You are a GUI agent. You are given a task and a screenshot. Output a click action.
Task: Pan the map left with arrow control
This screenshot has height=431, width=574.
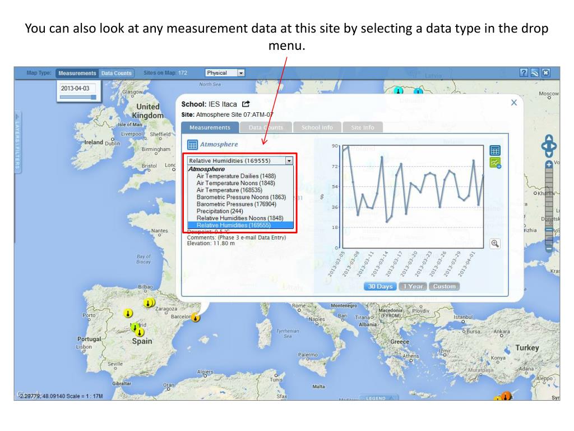coord(544,146)
